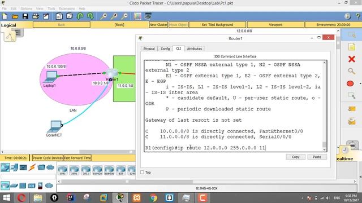Choose the Security devices subcategory

point(40,186)
